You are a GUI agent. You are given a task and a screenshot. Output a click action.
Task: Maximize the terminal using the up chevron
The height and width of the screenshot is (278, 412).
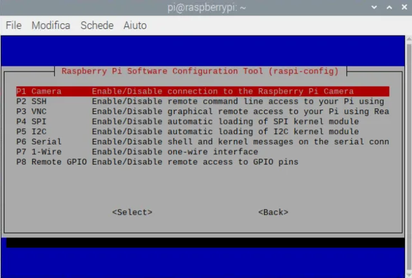tap(388, 7)
